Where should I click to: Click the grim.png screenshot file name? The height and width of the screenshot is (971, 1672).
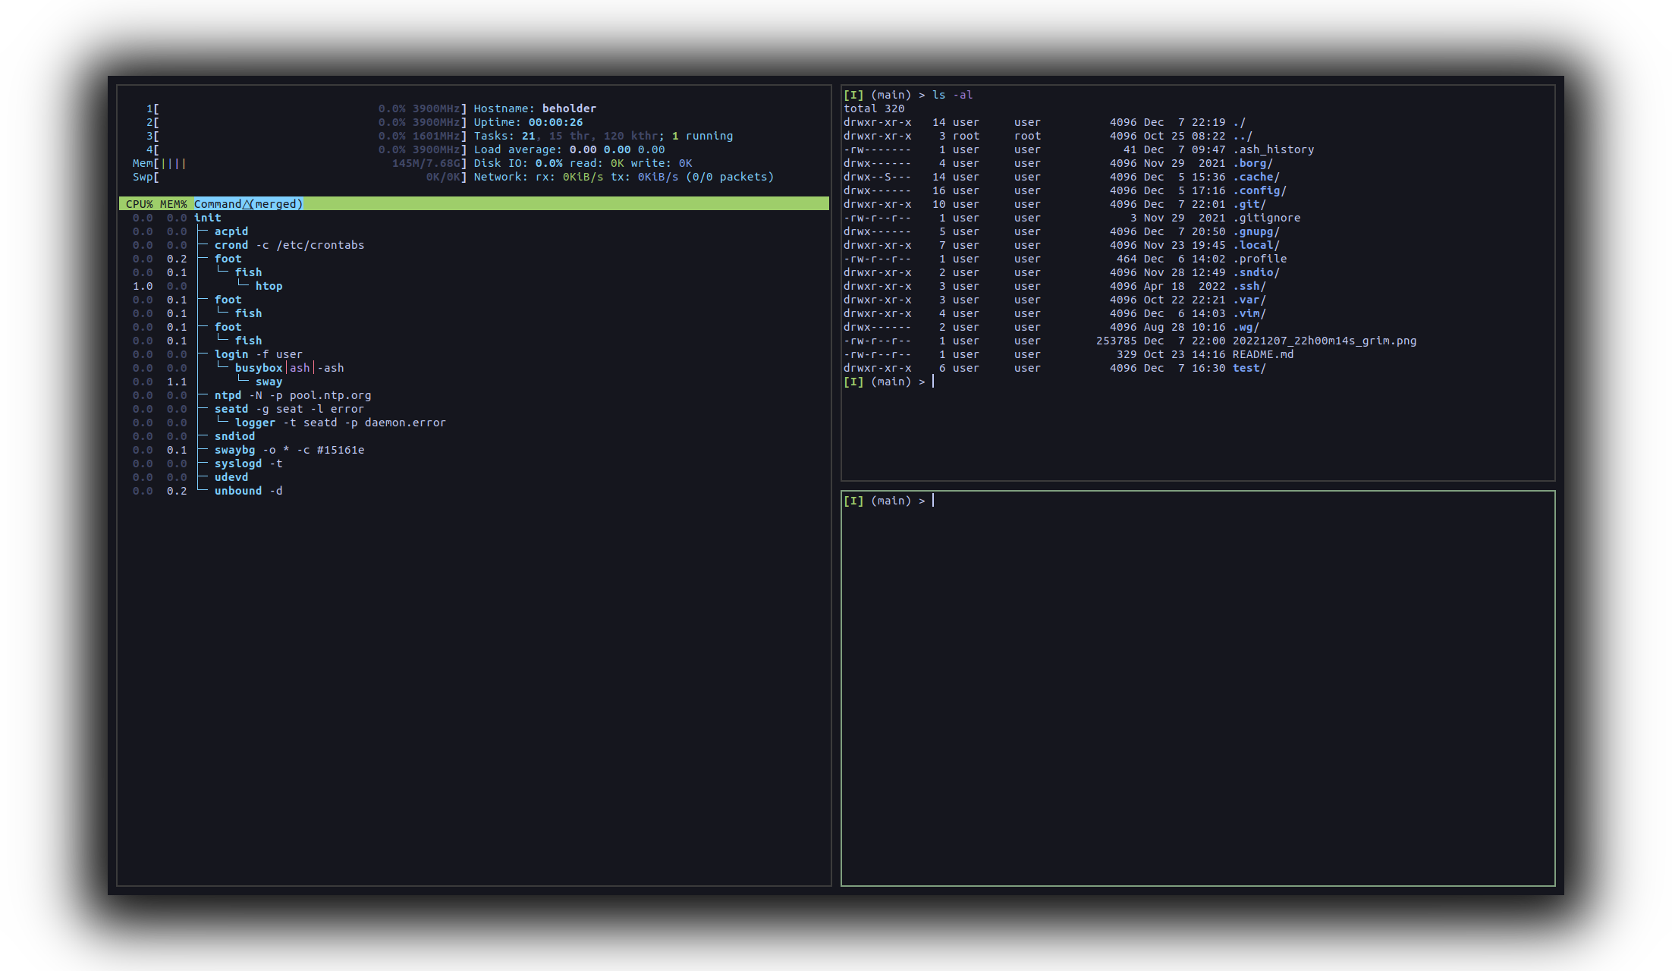[x=1324, y=341]
